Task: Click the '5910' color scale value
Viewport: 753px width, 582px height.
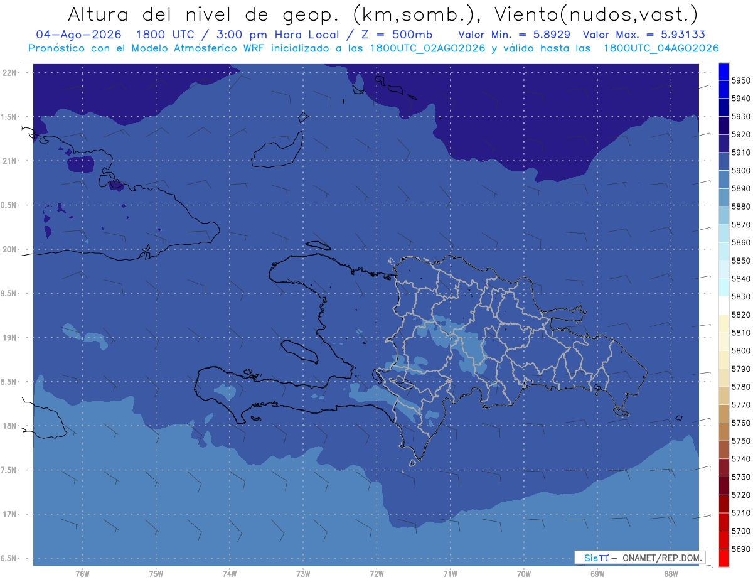Action: pos(740,153)
